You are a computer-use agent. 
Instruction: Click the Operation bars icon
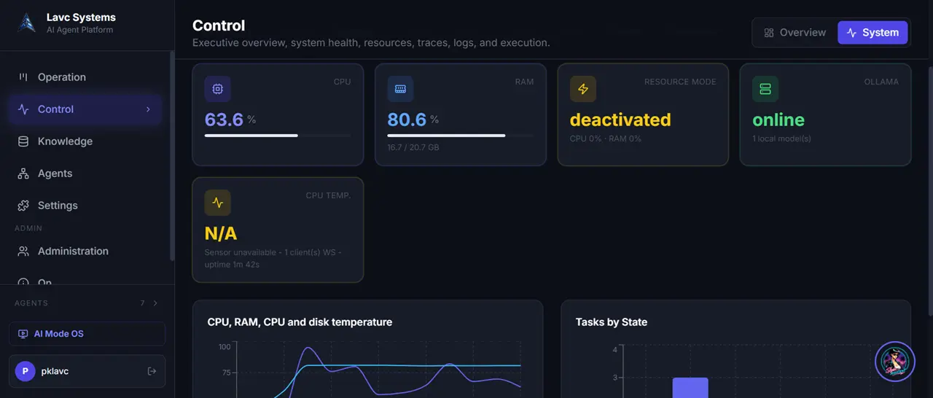(23, 77)
